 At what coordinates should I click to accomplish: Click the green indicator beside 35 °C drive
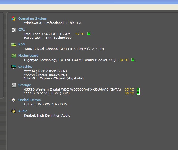(x=138, y=89)
